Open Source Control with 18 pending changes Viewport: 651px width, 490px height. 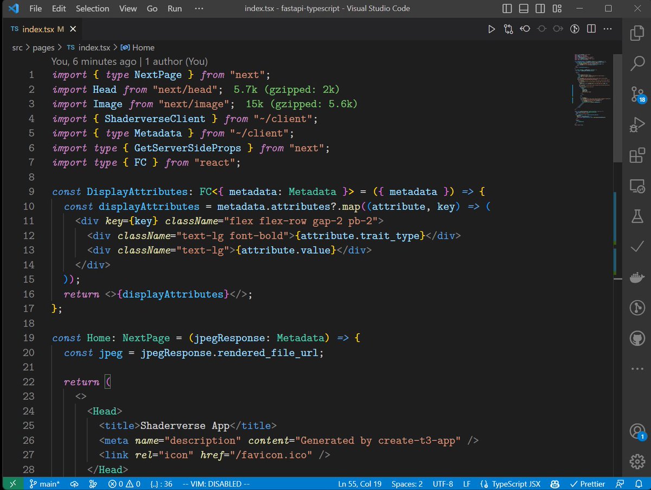click(637, 95)
